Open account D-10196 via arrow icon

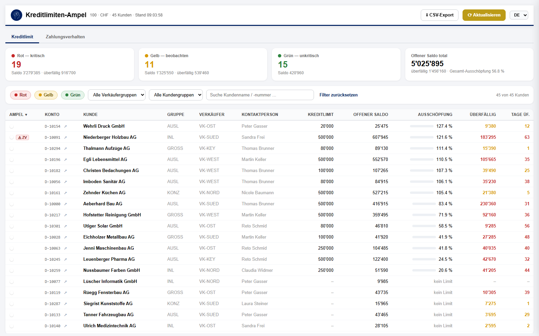coord(65,160)
